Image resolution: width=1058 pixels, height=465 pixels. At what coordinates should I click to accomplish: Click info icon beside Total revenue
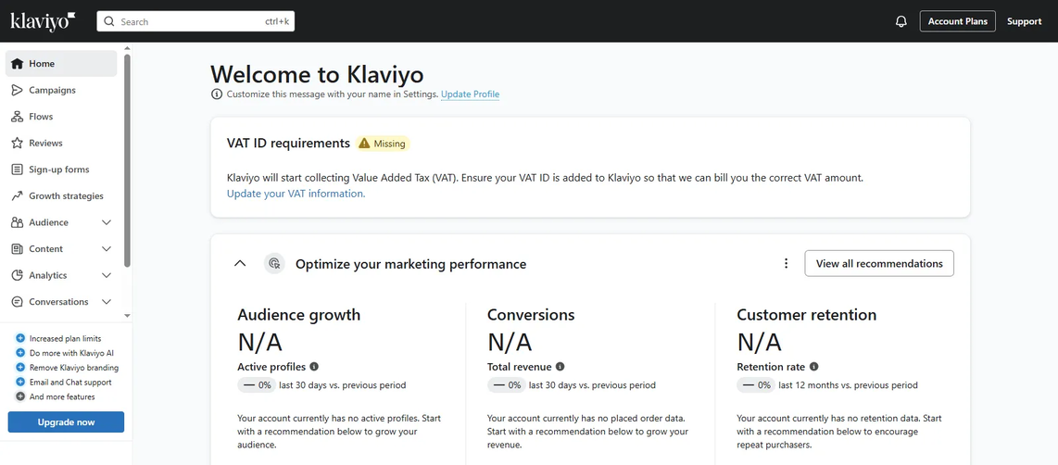click(x=560, y=367)
